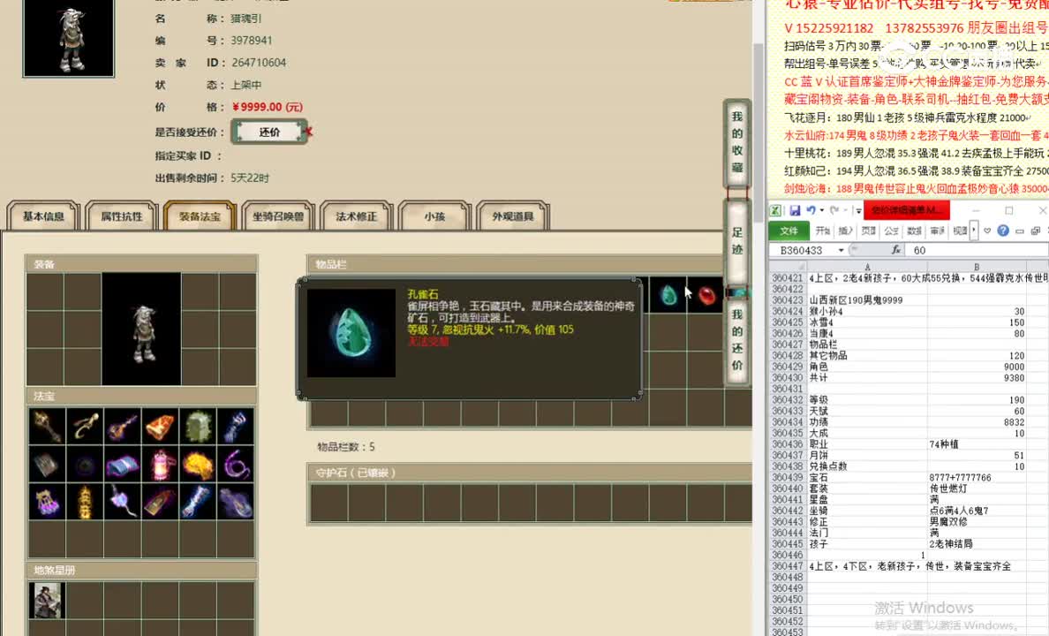Viewport: 1049px width, 636px height.
Task: Click the Name Box showing B360433
Action: [x=802, y=250]
